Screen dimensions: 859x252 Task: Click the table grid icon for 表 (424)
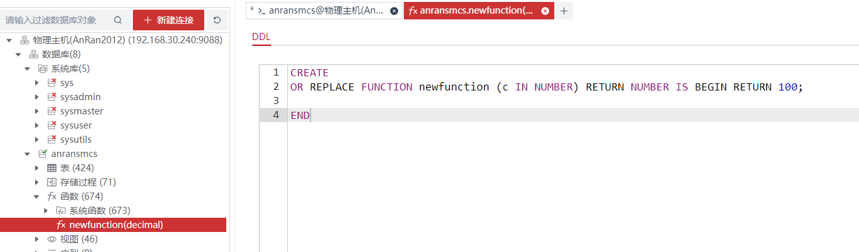pos(52,168)
